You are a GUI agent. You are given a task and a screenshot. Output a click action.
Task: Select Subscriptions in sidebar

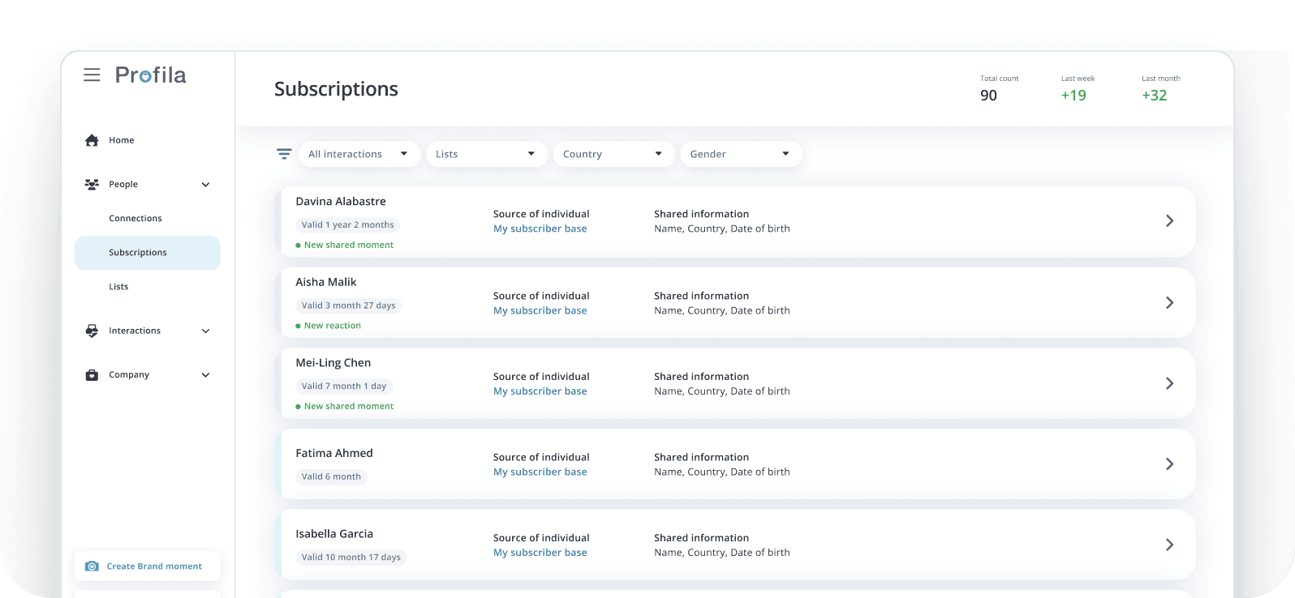148,253
